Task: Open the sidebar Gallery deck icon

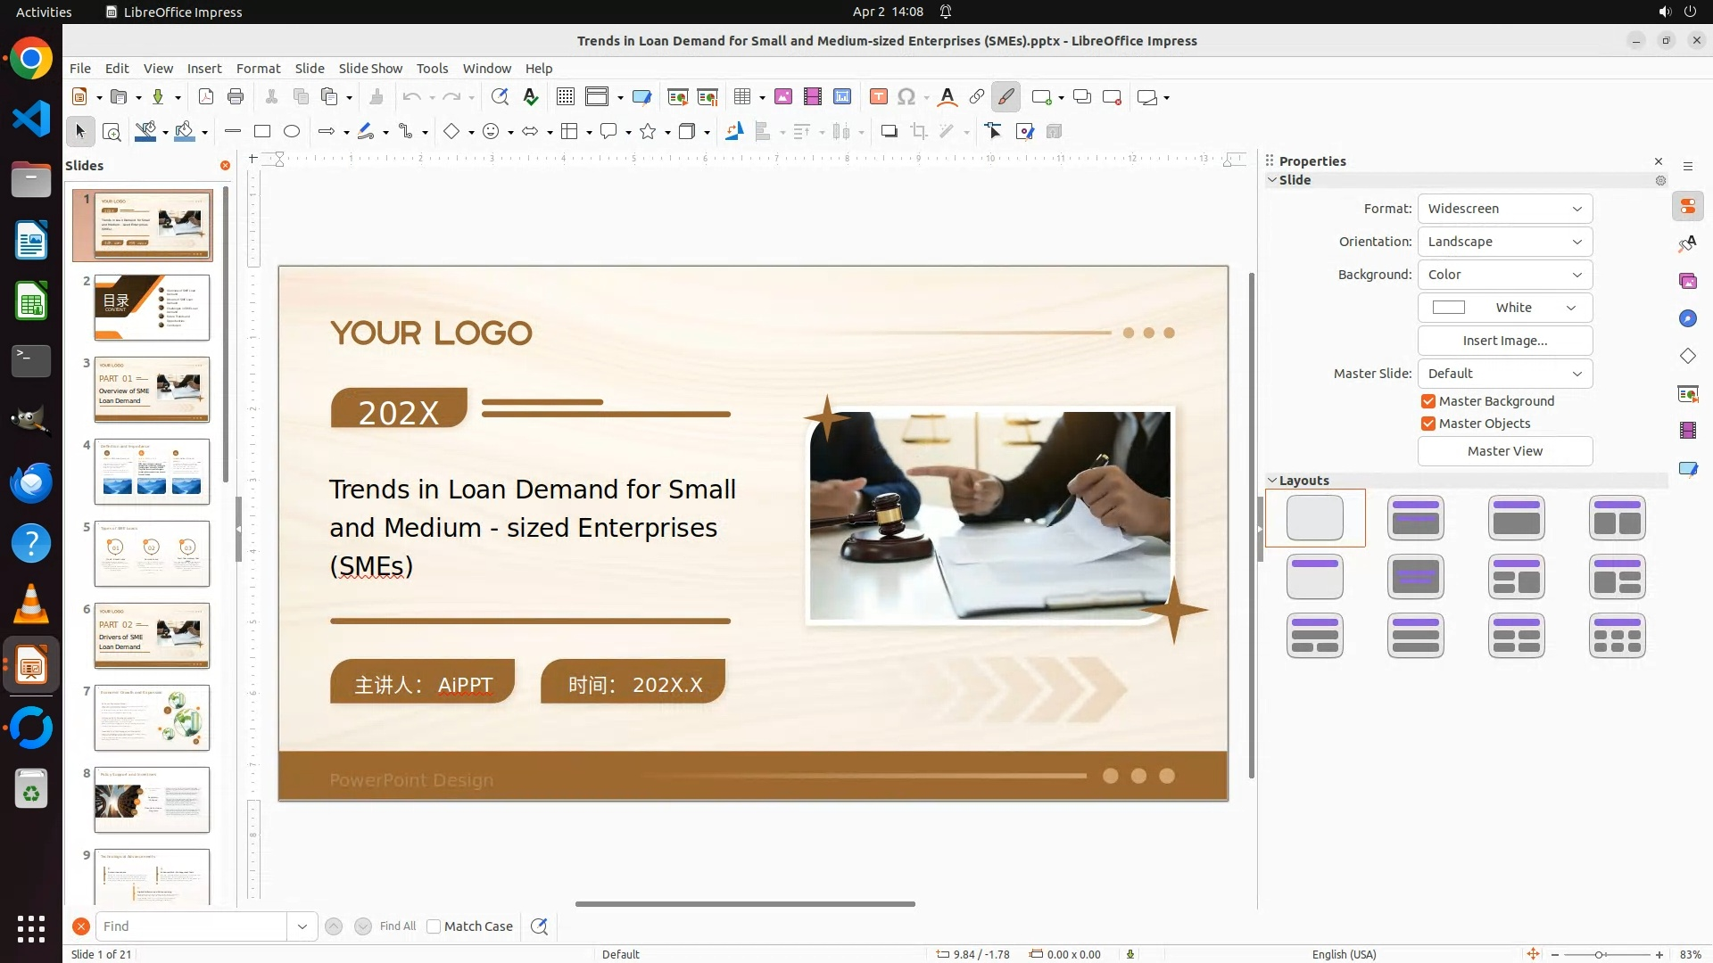Action: (x=1688, y=282)
